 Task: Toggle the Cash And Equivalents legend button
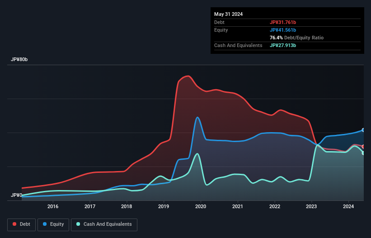point(104,224)
